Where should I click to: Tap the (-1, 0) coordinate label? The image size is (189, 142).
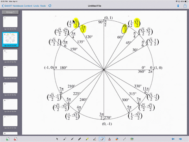coord(49,67)
